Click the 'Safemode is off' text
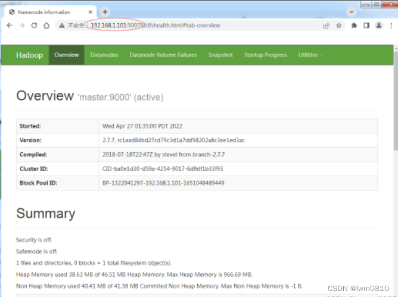Screen dimensions: 398x297 (36, 251)
